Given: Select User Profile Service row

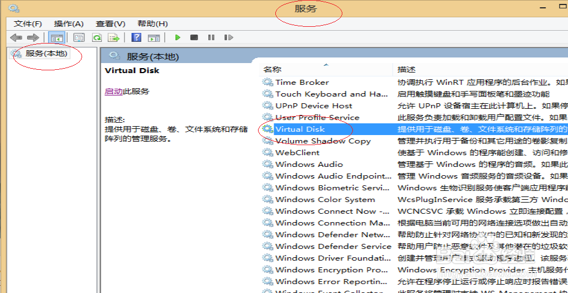Looking at the screenshot, I should coord(317,117).
